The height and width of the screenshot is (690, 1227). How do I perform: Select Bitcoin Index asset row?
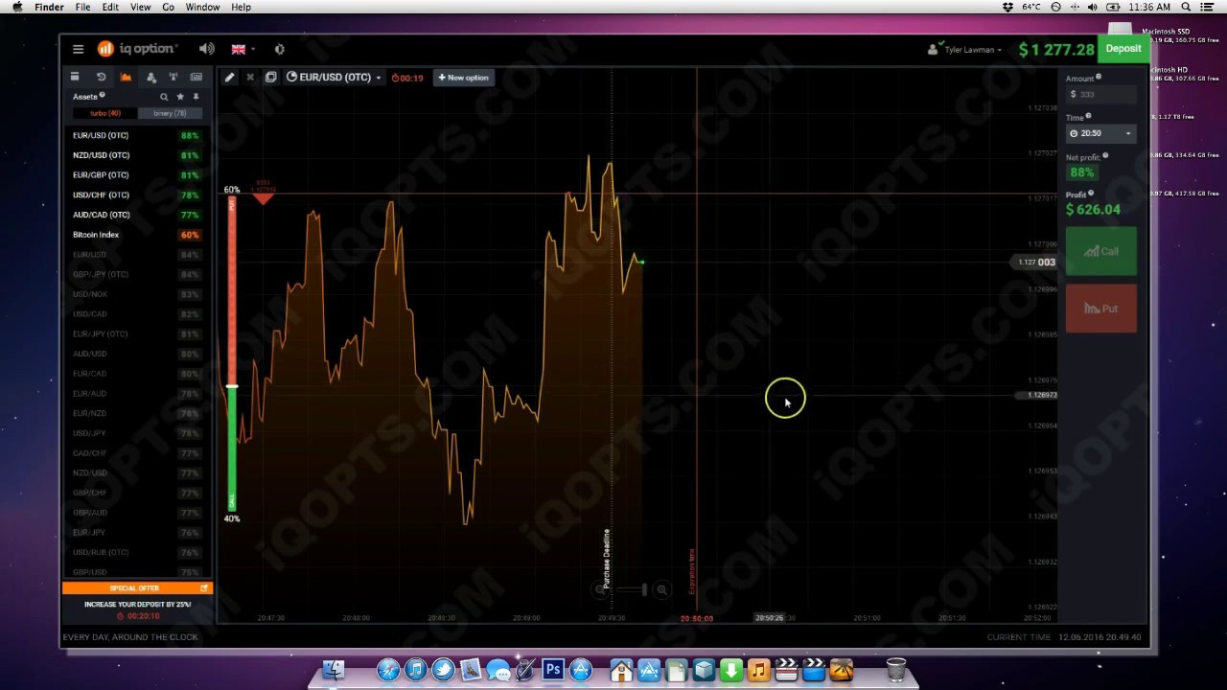135,235
